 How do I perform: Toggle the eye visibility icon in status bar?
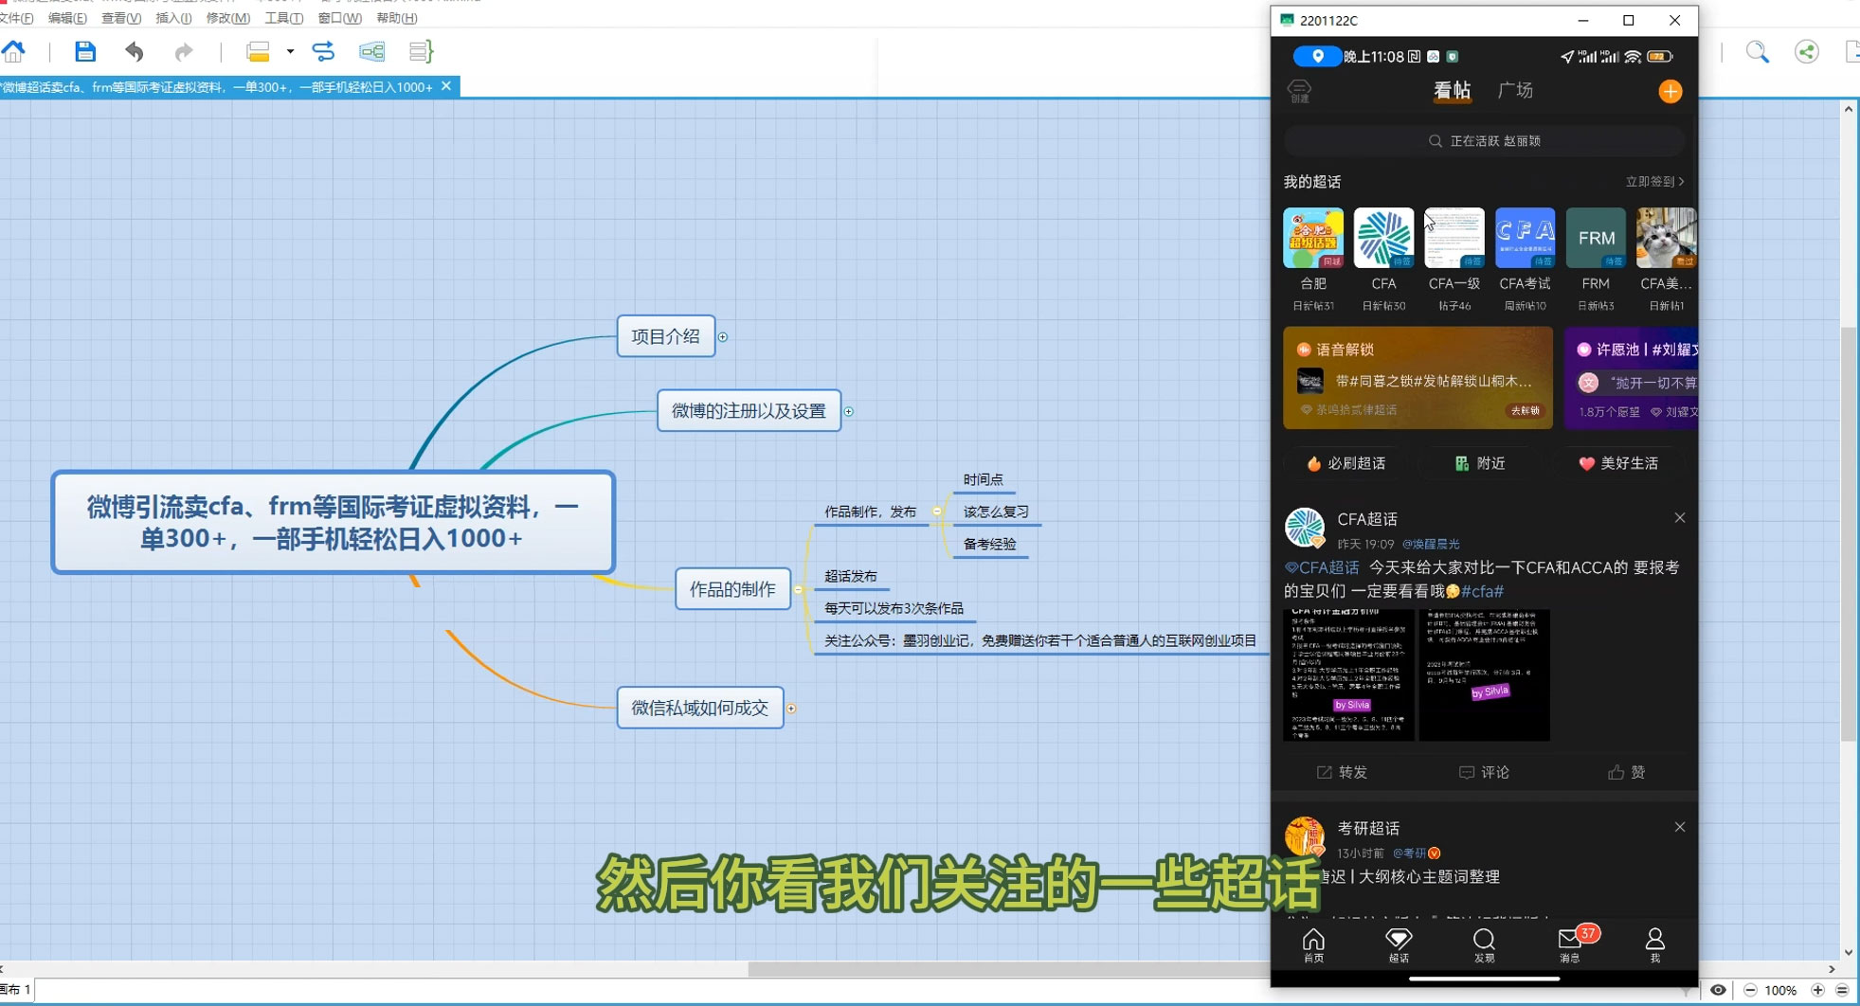tap(1720, 990)
